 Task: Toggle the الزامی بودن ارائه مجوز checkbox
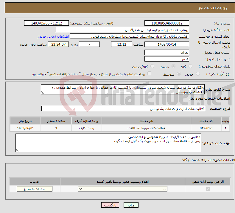[208, 189]
